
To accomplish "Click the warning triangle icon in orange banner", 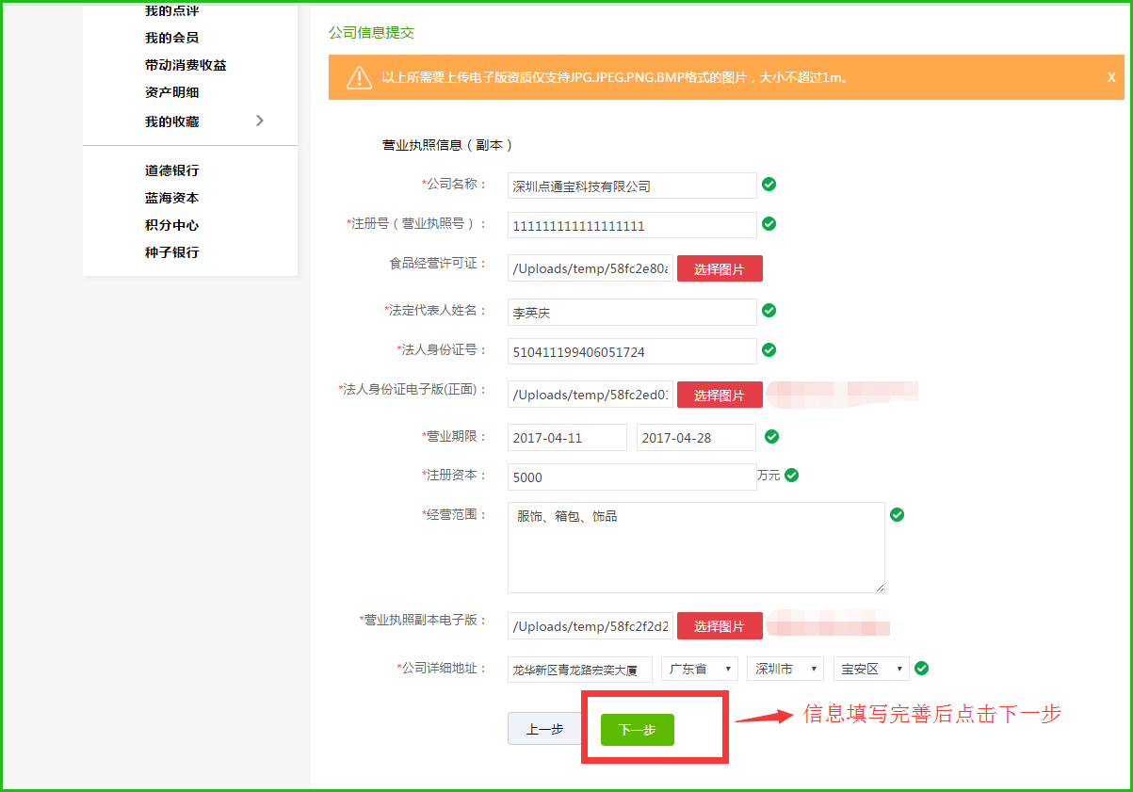I will pos(359,77).
